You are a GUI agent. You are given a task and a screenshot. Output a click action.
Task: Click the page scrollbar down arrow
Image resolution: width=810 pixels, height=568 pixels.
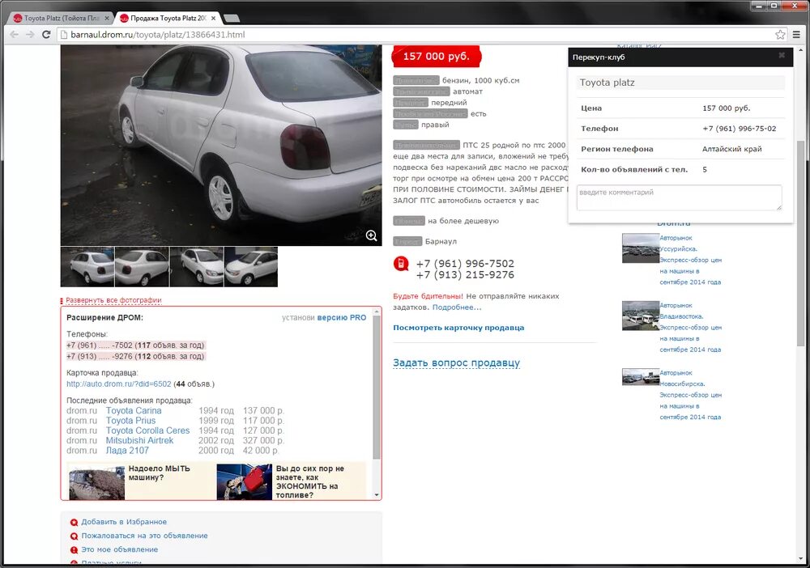pos(801,559)
